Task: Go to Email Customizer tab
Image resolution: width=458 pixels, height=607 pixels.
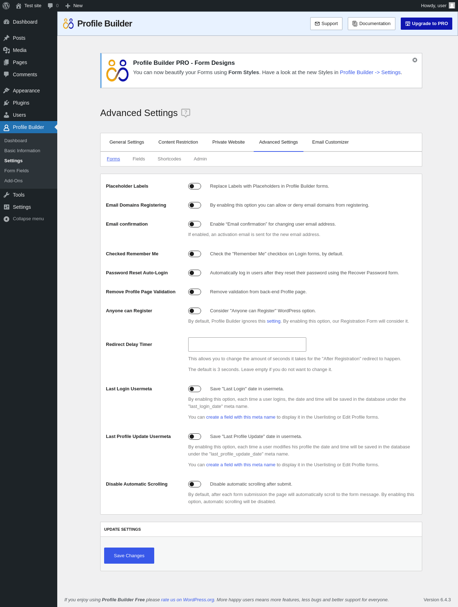Action: (330, 142)
